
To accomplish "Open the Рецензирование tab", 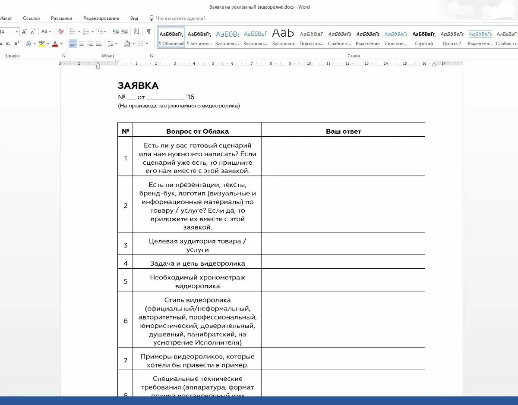I will (101, 18).
